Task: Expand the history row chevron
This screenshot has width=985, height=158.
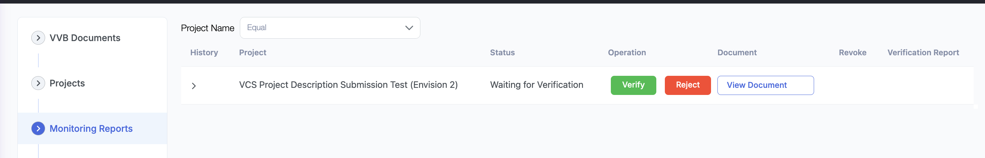Action: pyautogui.click(x=194, y=86)
